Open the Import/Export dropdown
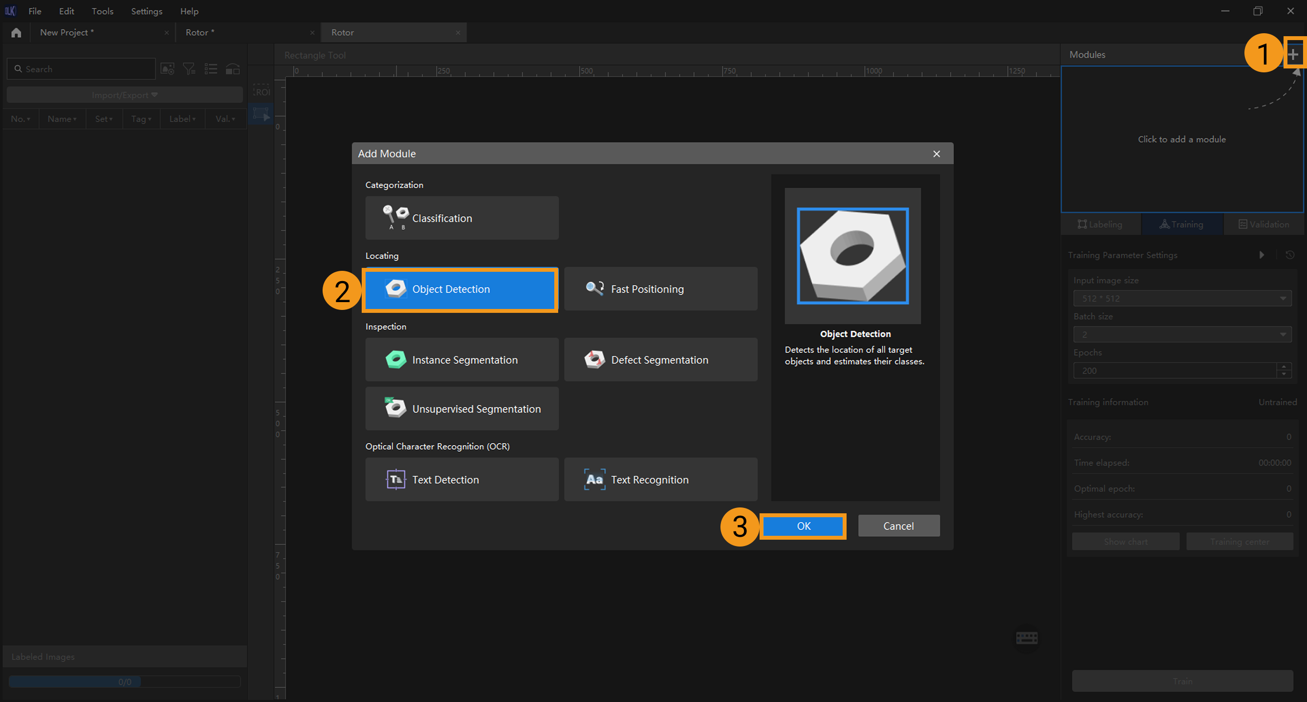The height and width of the screenshot is (702, 1307). pyautogui.click(x=125, y=95)
